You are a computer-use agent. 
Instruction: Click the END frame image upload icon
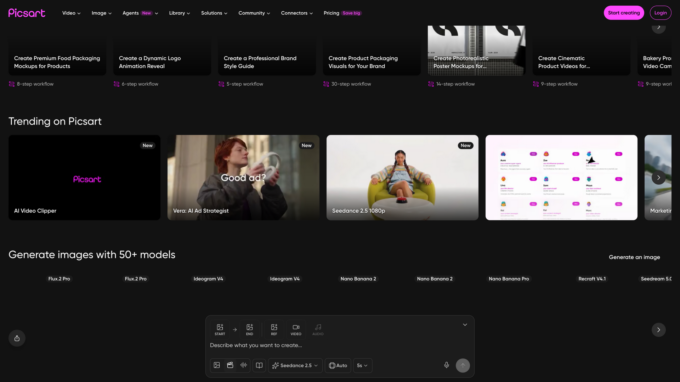point(249,330)
